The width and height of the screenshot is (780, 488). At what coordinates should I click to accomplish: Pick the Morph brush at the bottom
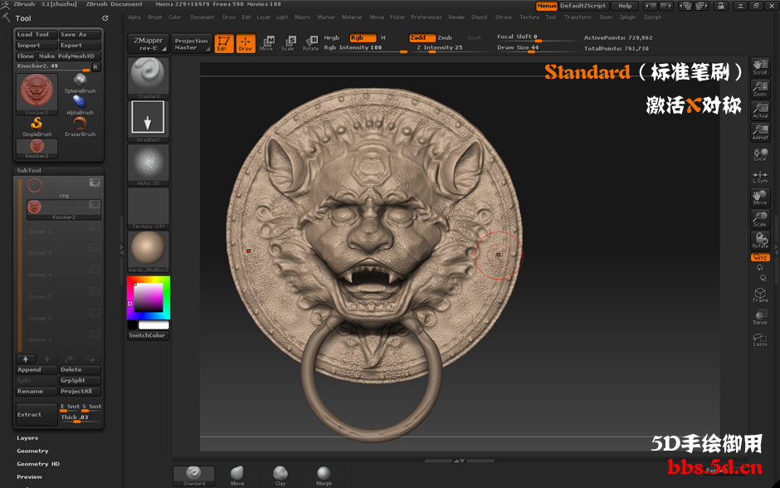(324, 476)
